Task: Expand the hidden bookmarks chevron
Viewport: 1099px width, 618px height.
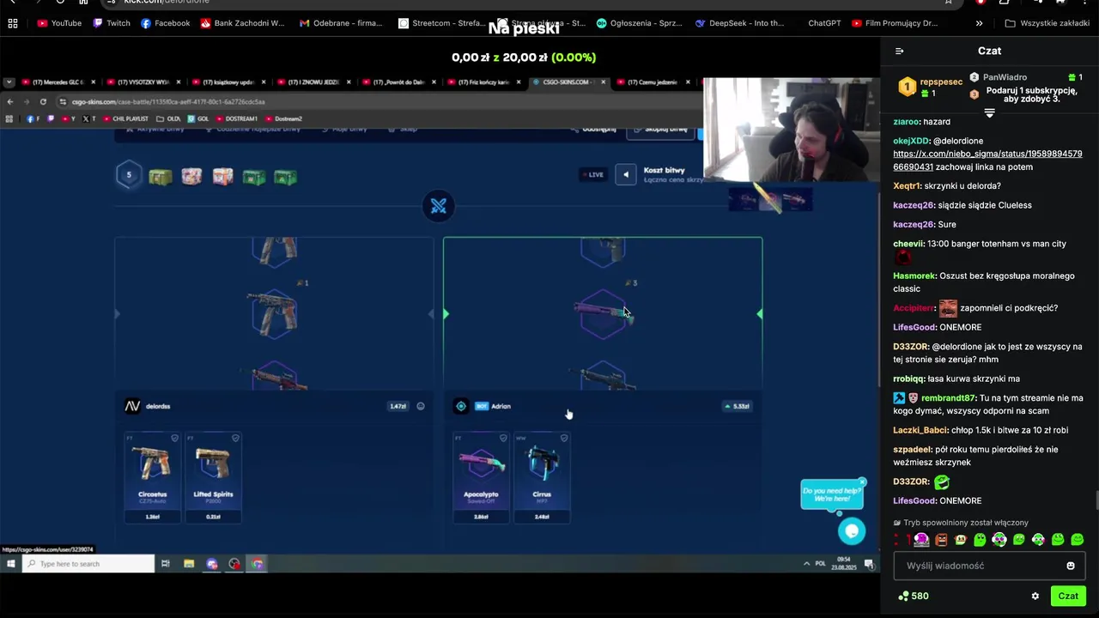Action: click(x=980, y=23)
